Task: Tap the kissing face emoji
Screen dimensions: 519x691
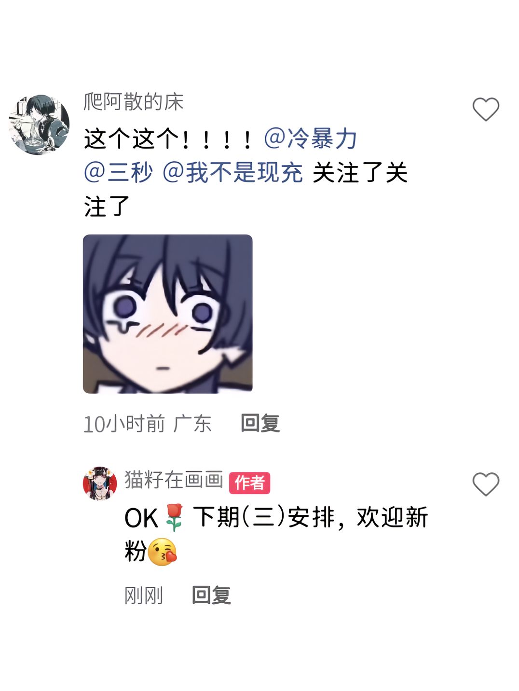Action: coord(163,552)
